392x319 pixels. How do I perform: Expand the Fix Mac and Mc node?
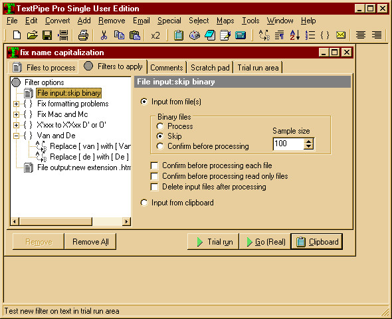coord(16,114)
